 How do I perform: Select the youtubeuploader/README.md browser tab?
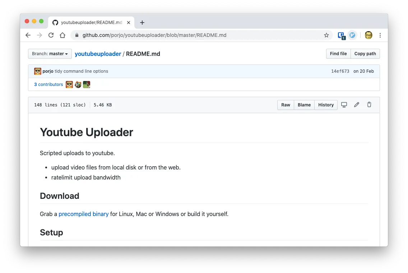91,23
